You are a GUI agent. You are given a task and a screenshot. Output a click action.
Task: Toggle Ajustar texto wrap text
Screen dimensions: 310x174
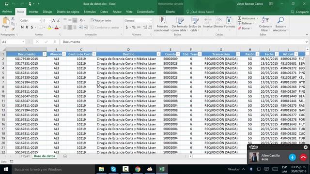click(x=101, y=20)
